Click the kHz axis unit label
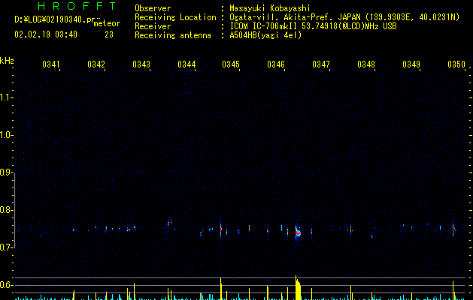Viewport: 473px width, 300px height. click(x=7, y=61)
